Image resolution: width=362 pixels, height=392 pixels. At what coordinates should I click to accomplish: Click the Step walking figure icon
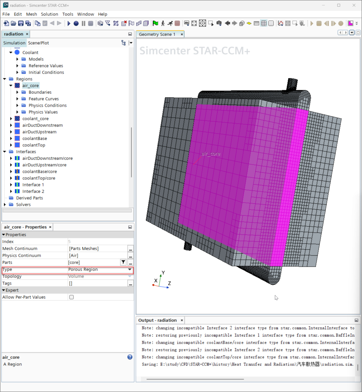click(x=163, y=23)
